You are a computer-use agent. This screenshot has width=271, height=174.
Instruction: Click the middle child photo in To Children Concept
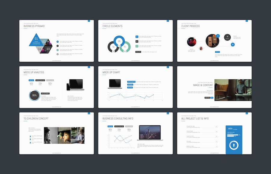tap(64, 135)
